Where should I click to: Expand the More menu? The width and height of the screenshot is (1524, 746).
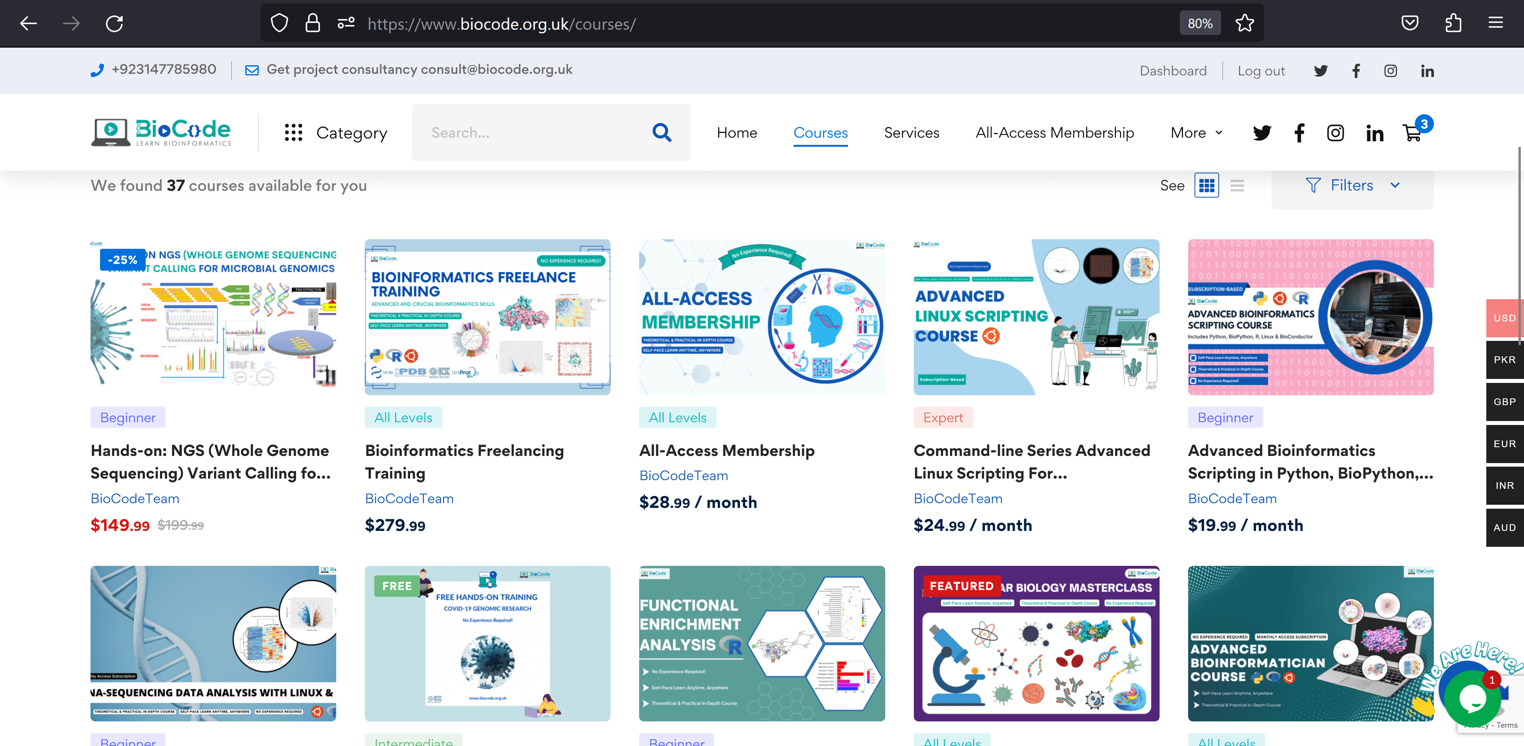click(1196, 133)
